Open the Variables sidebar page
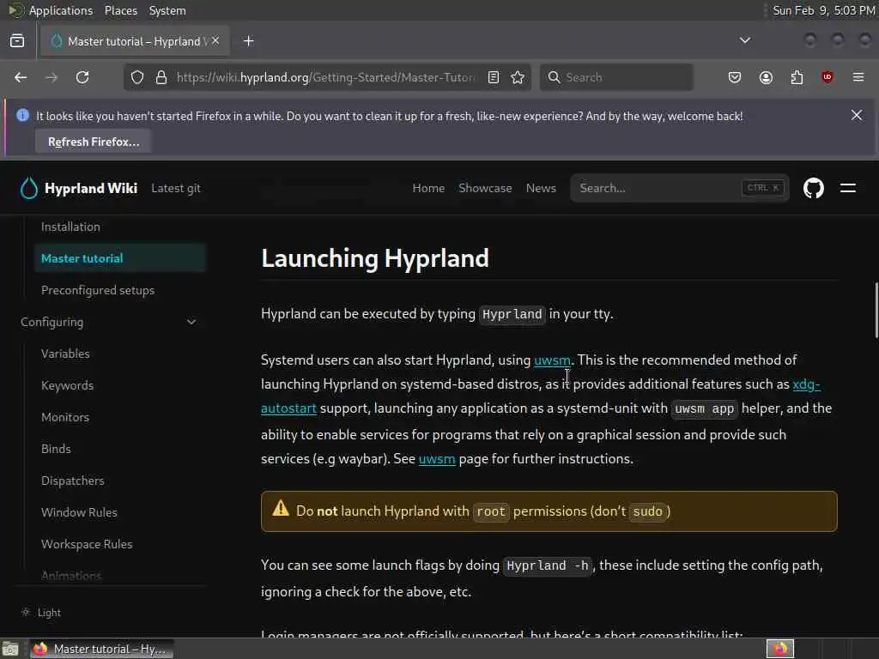Image resolution: width=879 pixels, height=659 pixels. point(65,354)
